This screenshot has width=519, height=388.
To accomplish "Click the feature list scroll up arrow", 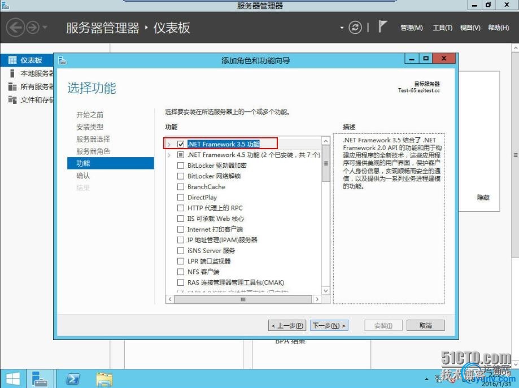I will pos(326,141).
